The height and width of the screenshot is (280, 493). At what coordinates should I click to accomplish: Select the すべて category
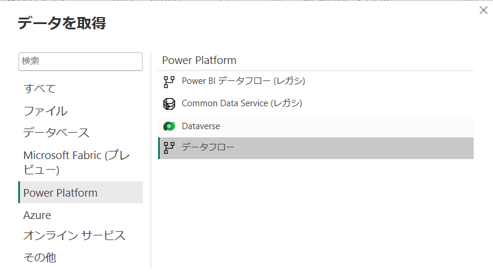coord(40,89)
